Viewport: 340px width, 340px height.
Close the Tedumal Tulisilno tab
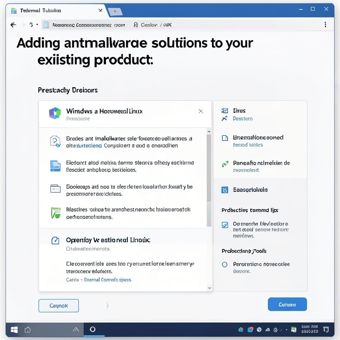100,10
